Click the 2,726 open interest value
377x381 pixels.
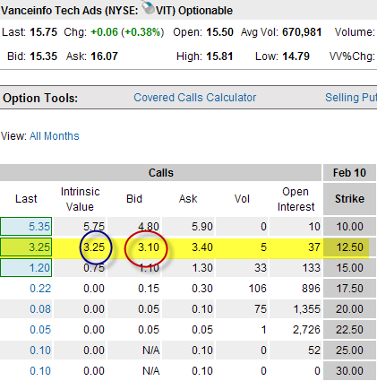[307, 330]
